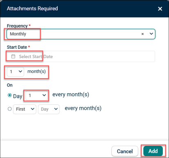Select the First Day radio option
Viewport: 169px width, 158px height.
[x=9, y=109]
